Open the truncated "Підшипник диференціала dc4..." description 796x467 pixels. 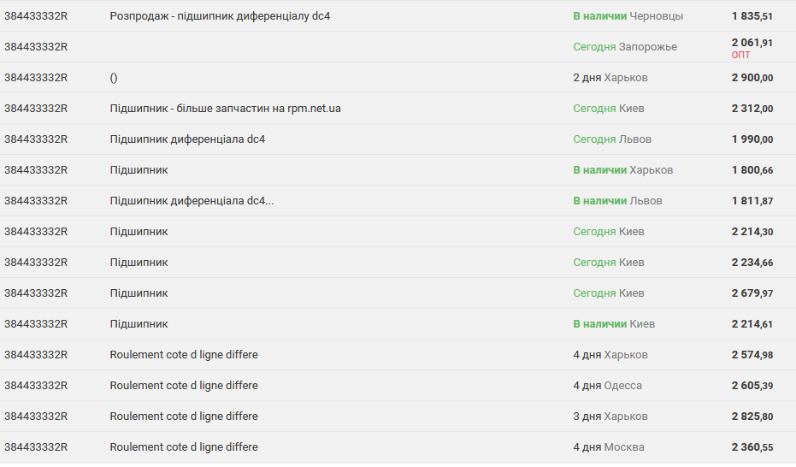click(192, 201)
